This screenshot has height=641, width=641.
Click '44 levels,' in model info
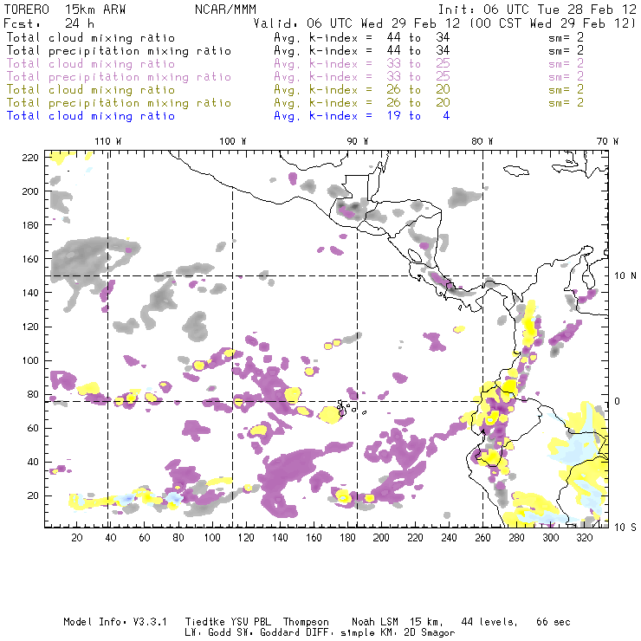point(489,622)
